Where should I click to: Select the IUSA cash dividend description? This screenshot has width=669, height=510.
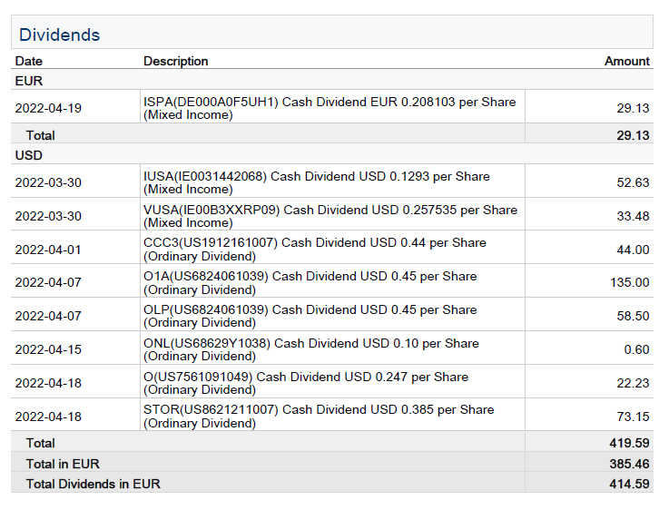pos(316,182)
